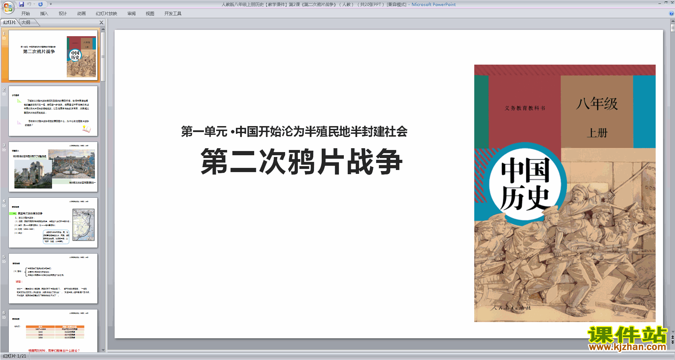The height and width of the screenshot is (360, 675).
Task: Open the 开始 ribbon tab
Action: (25, 14)
